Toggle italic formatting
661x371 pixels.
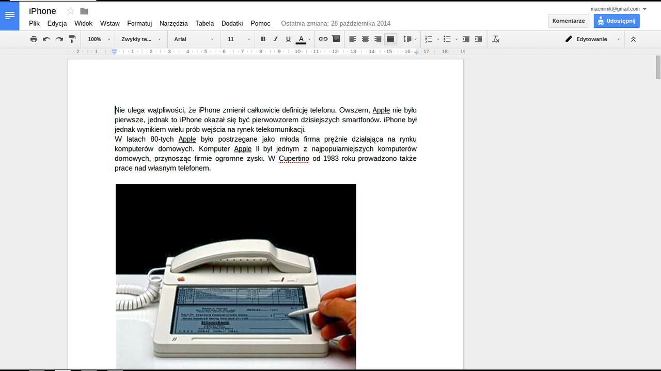point(276,39)
